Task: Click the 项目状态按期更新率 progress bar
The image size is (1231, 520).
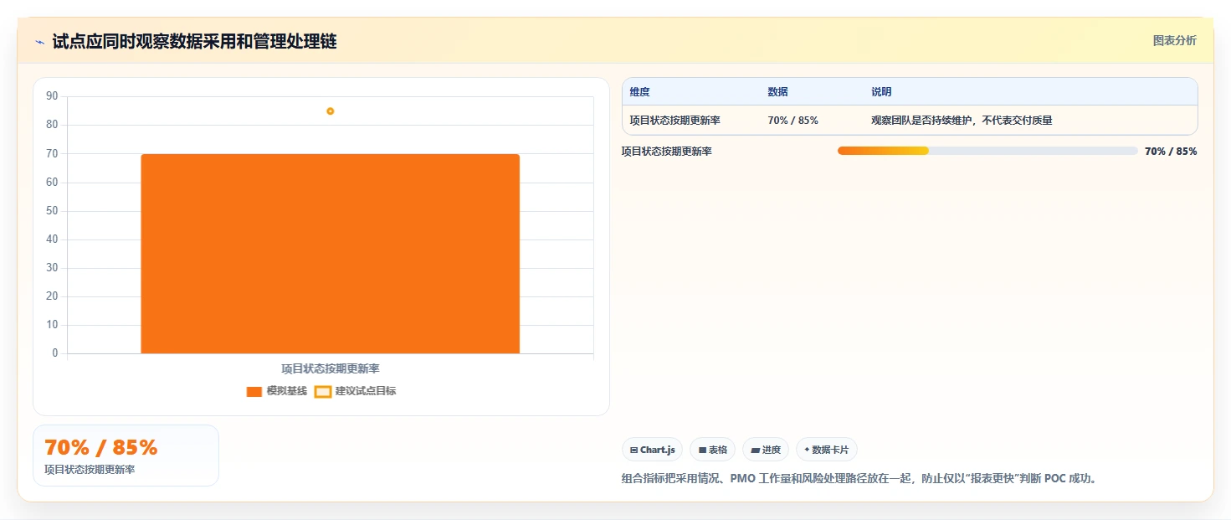Action: [987, 151]
